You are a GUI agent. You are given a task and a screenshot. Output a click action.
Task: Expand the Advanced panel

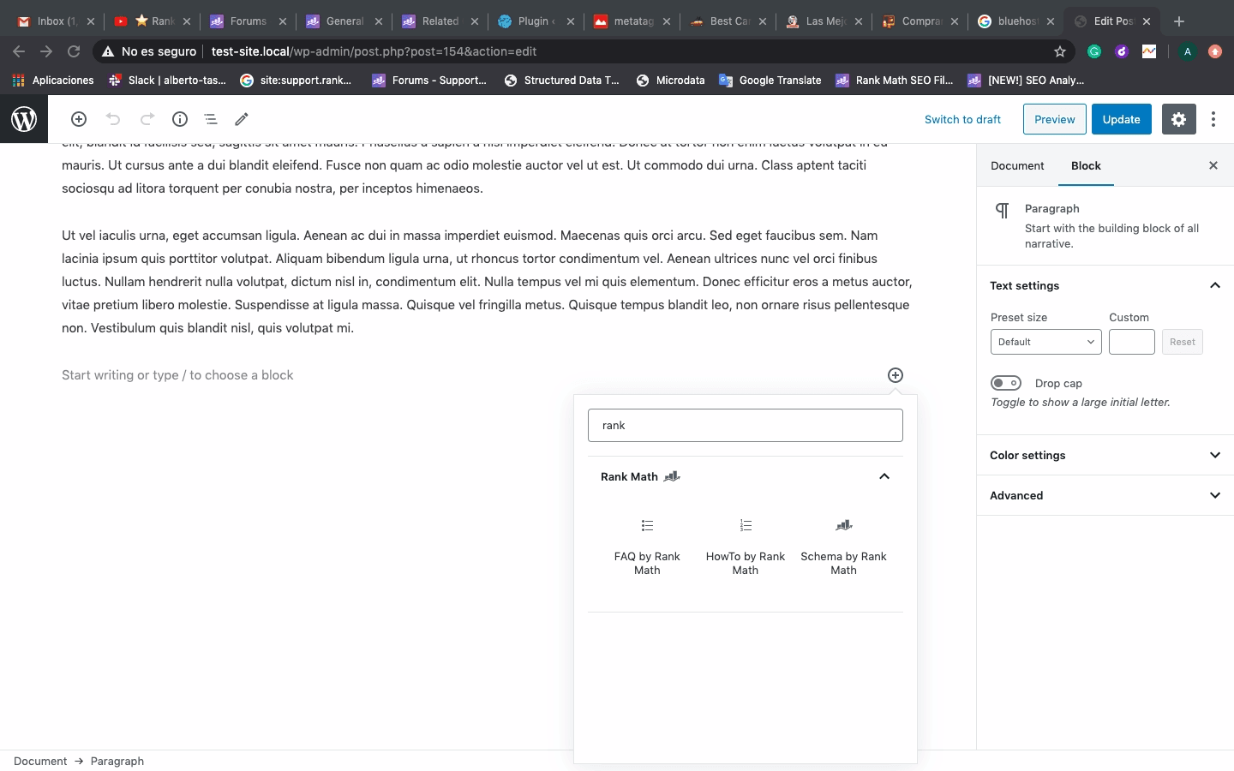pos(1105,495)
